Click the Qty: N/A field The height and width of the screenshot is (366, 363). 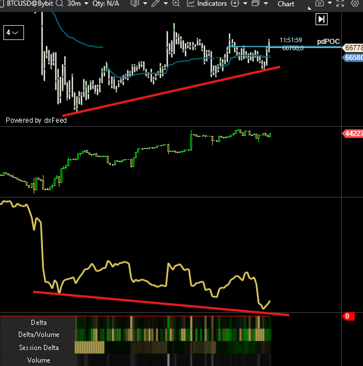[x=106, y=3]
